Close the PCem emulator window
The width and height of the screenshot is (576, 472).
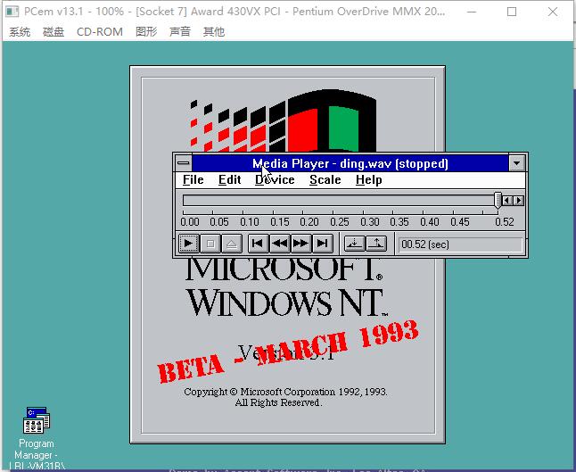coord(553,12)
